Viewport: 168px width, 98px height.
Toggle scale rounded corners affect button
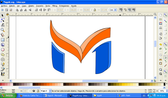[125, 10]
